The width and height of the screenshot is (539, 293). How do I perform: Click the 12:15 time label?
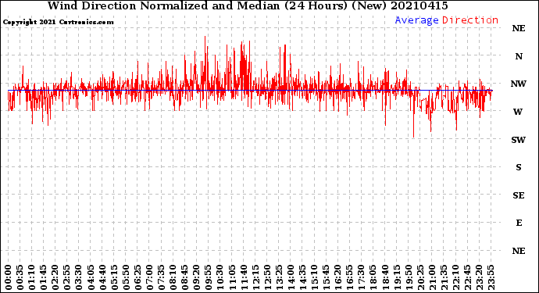[255, 277]
